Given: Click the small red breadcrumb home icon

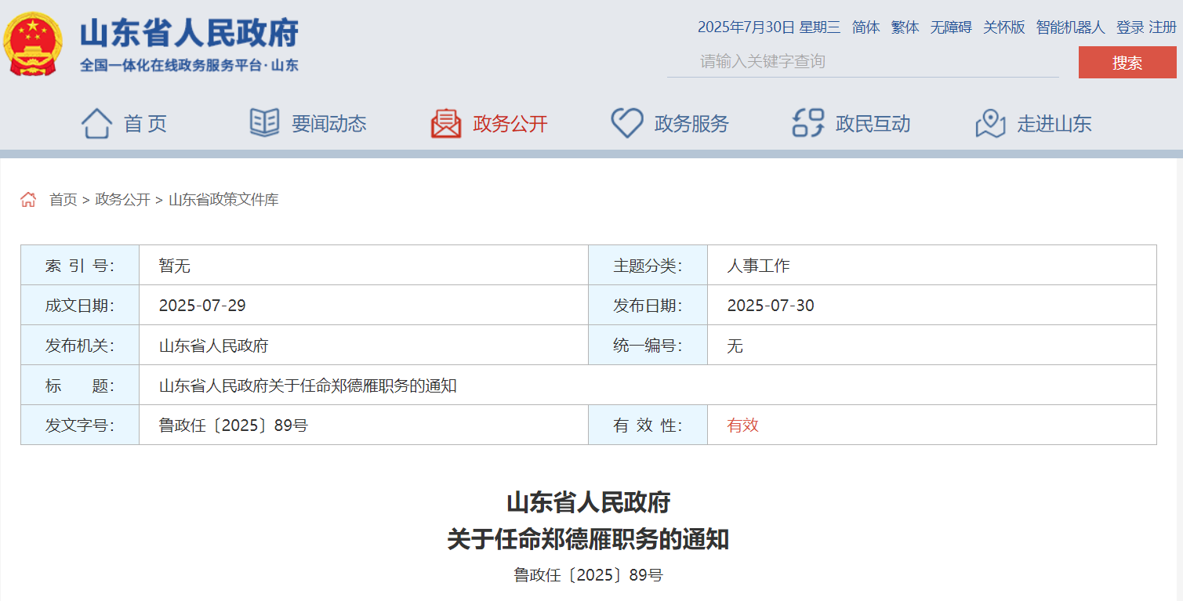Looking at the screenshot, I should (28, 200).
